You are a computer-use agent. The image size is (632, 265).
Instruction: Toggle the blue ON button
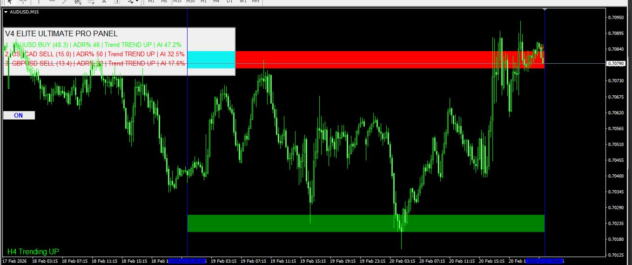(x=19, y=115)
